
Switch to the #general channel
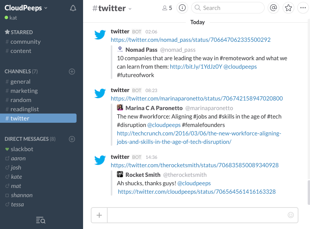coord(18,81)
